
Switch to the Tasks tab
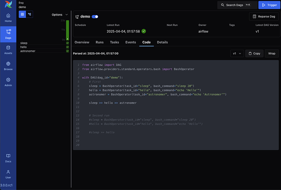point(114,42)
